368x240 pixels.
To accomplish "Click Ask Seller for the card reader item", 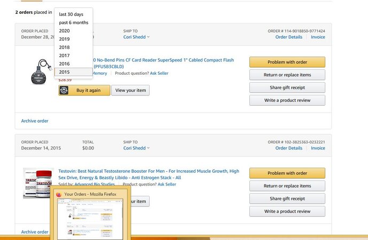I will click(159, 73).
